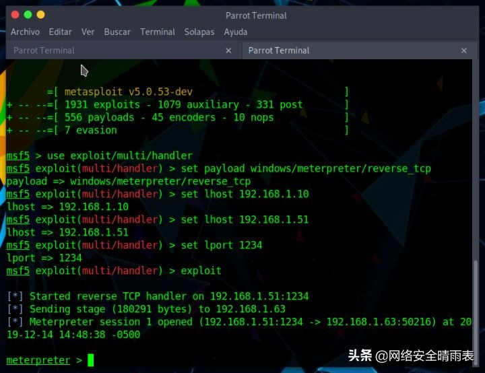Click 'lhost => 192.168.1.10' output line
Viewport: 485px width, 373px height.
67,207
